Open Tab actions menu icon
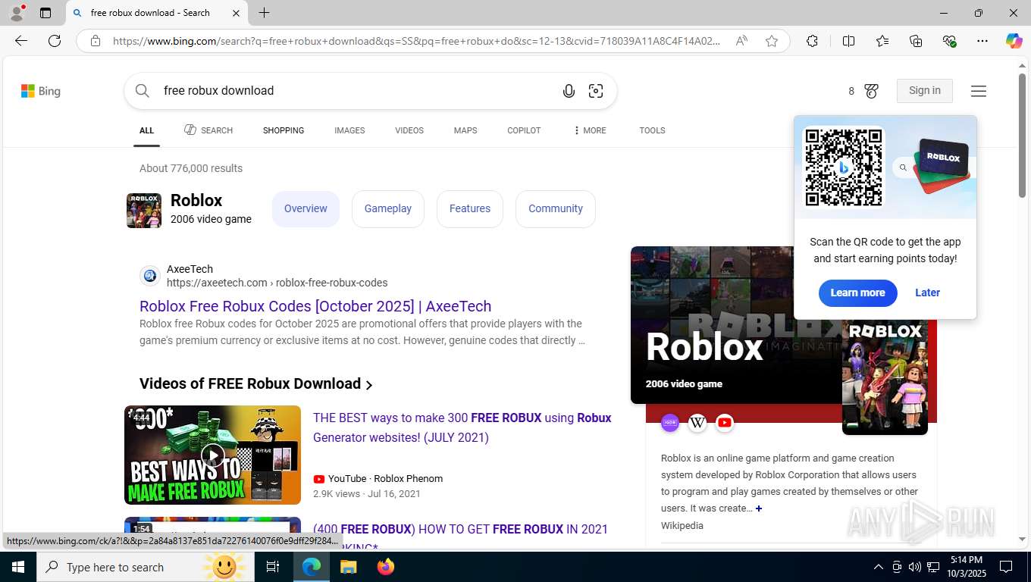 (45, 13)
